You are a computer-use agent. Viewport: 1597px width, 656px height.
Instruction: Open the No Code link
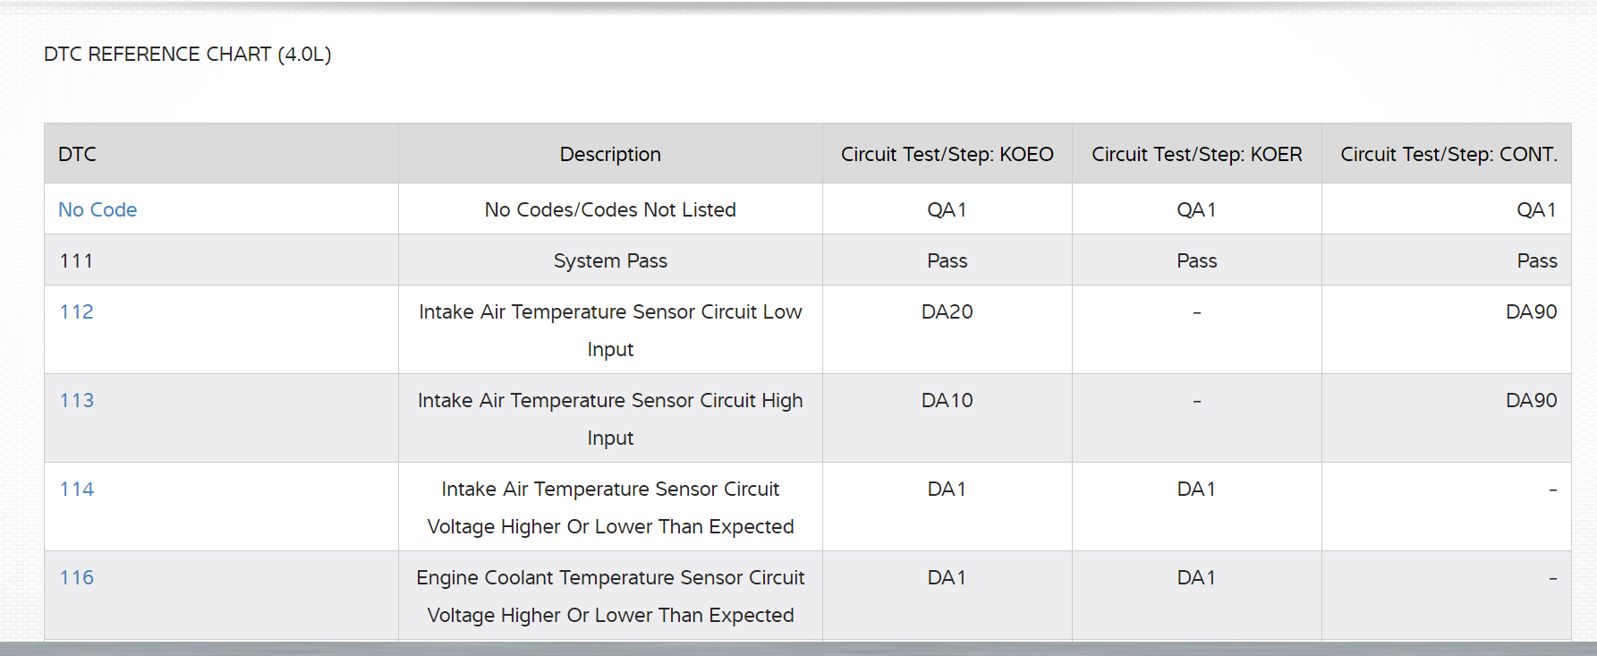coord(98,209)
